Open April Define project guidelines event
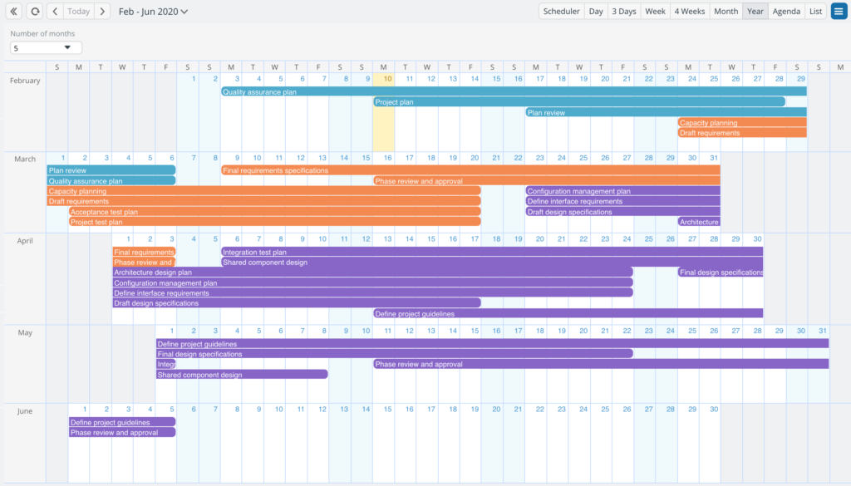 (x=568, y=313)
